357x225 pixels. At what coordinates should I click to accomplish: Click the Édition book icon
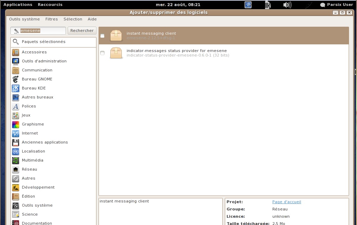pyautogui.click(x=16, y=196)
